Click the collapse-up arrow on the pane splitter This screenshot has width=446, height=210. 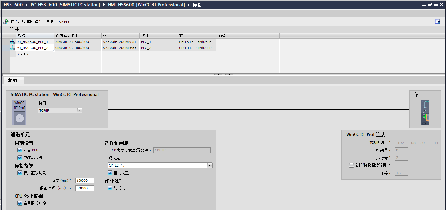coord(218,75)
